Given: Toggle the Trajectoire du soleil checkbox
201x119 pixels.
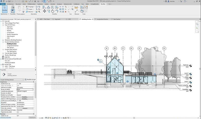Looking at the screenshot, I should point(18,112).
